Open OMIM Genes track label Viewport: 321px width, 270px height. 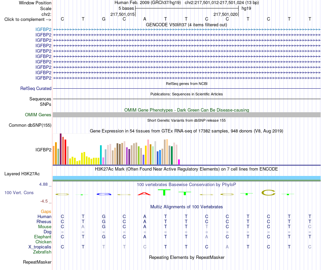pos(38,115)
